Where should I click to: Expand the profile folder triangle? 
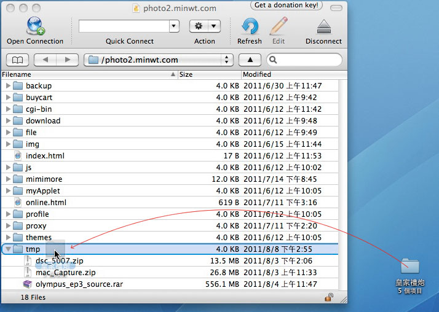pyautogui.click(x=8, y=214)
